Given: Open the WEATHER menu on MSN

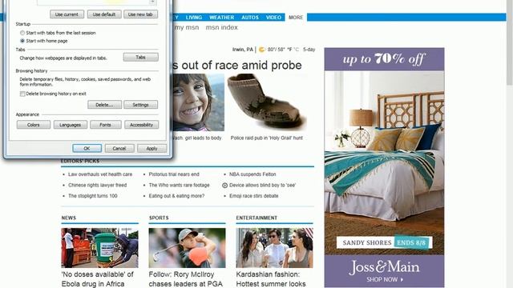Looking at the screenshot, I should click(221, 18).
